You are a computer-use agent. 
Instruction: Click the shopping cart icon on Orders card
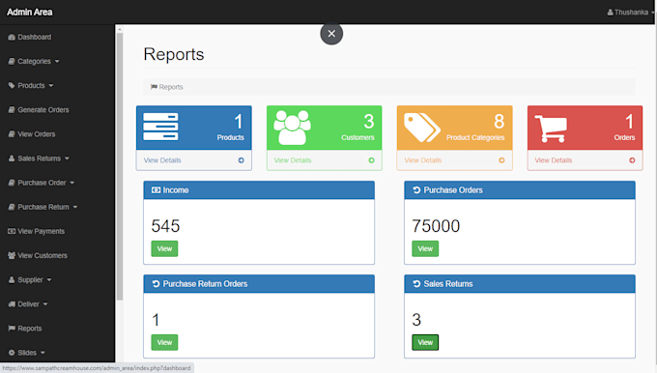pyautogui.click(x=551, y=129)
